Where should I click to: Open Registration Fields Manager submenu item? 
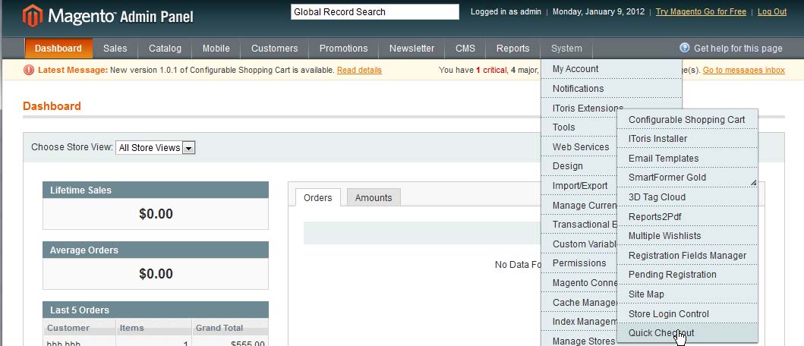click(687, 255)
